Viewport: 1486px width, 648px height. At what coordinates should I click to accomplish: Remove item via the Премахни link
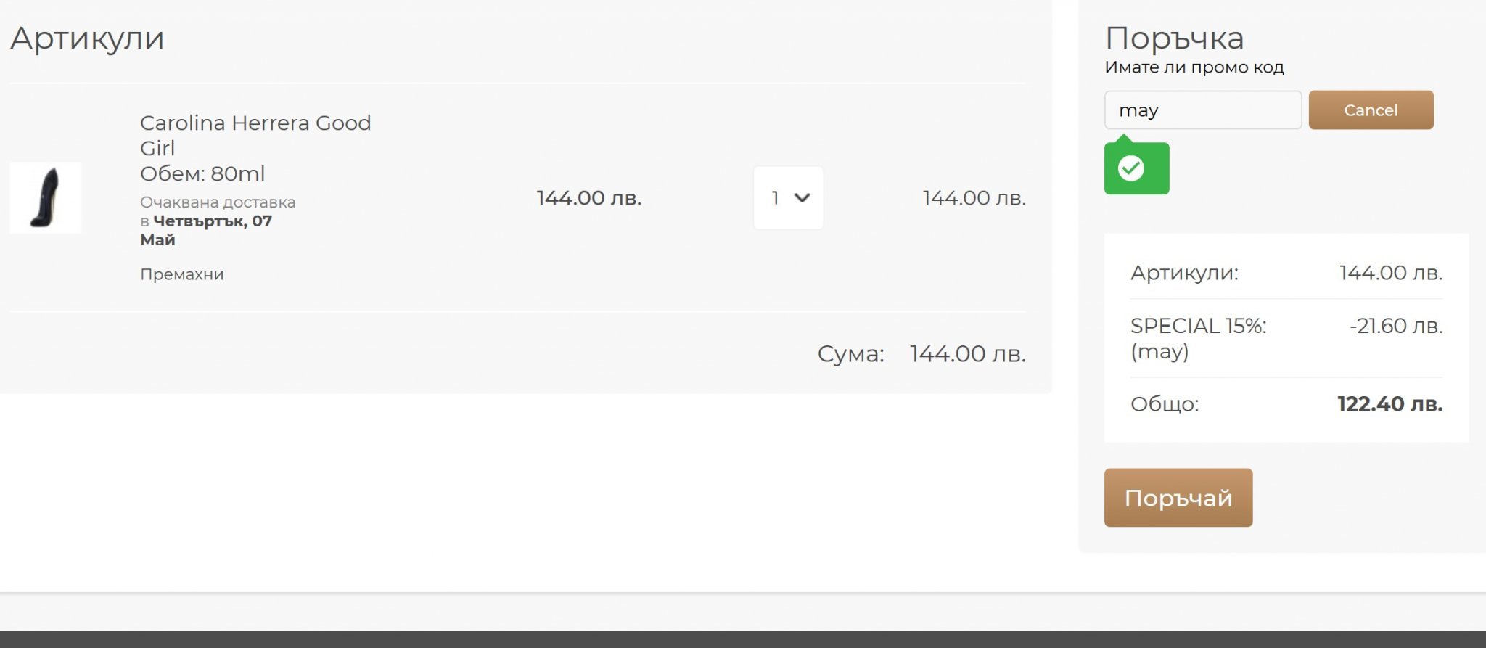pos(181,274)
